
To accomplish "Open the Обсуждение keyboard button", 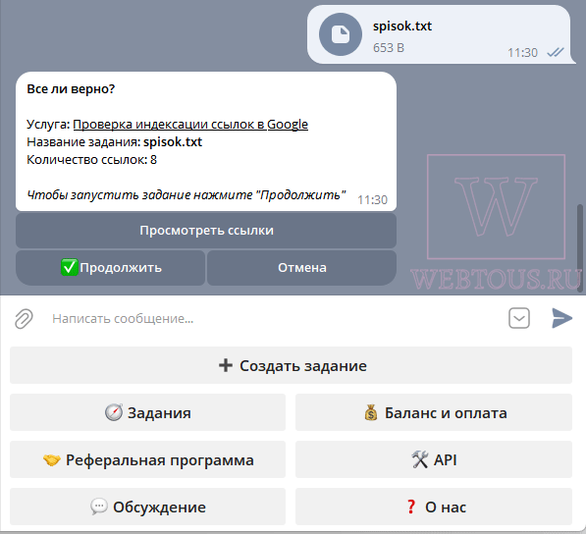I will click(147, 507).
